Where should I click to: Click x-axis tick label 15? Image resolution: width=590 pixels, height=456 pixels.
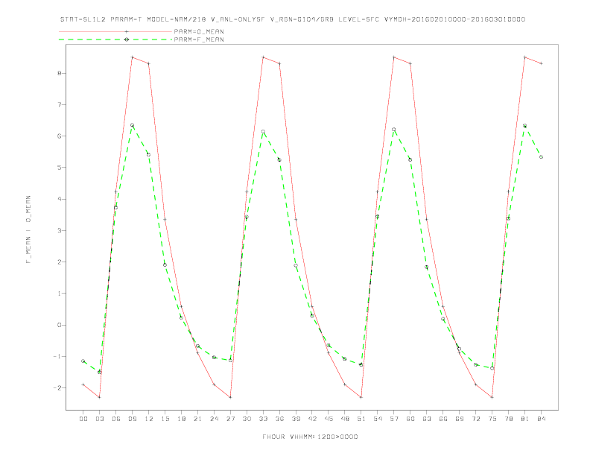(165, 419)
